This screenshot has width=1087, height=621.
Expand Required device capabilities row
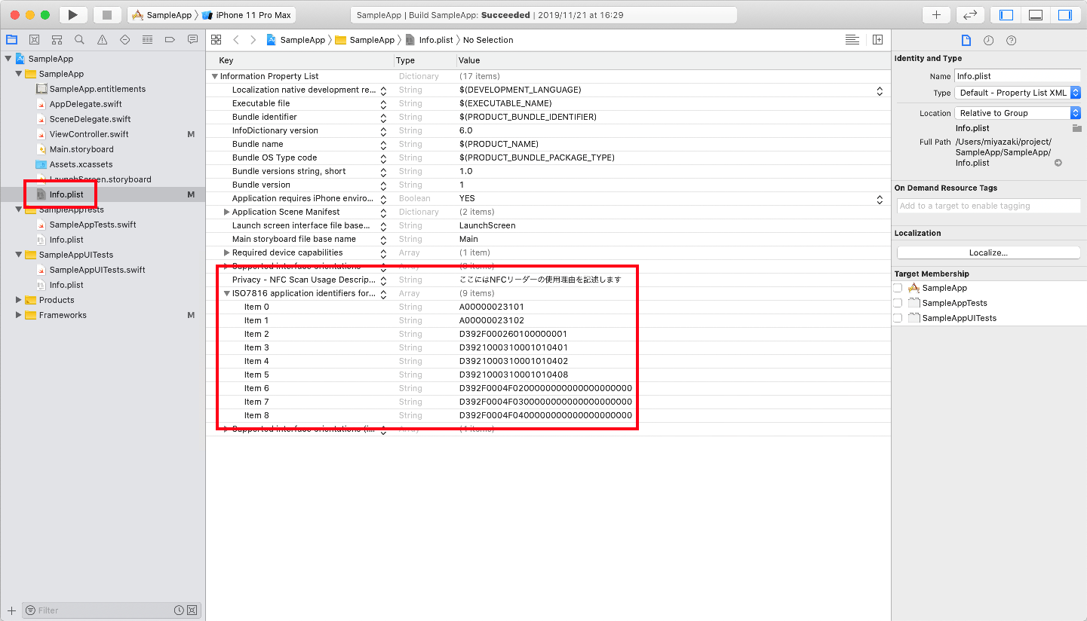pos(226,252)
